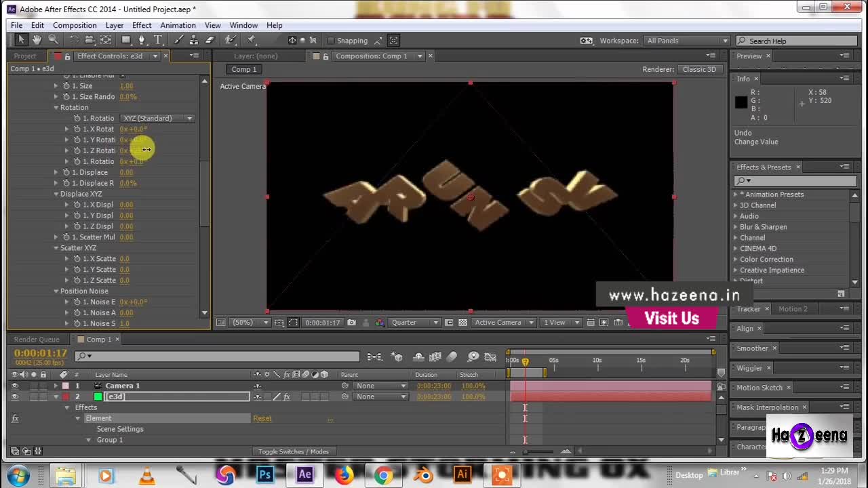Open the Animation menu

pyautogui.click(x=178, y=25)
